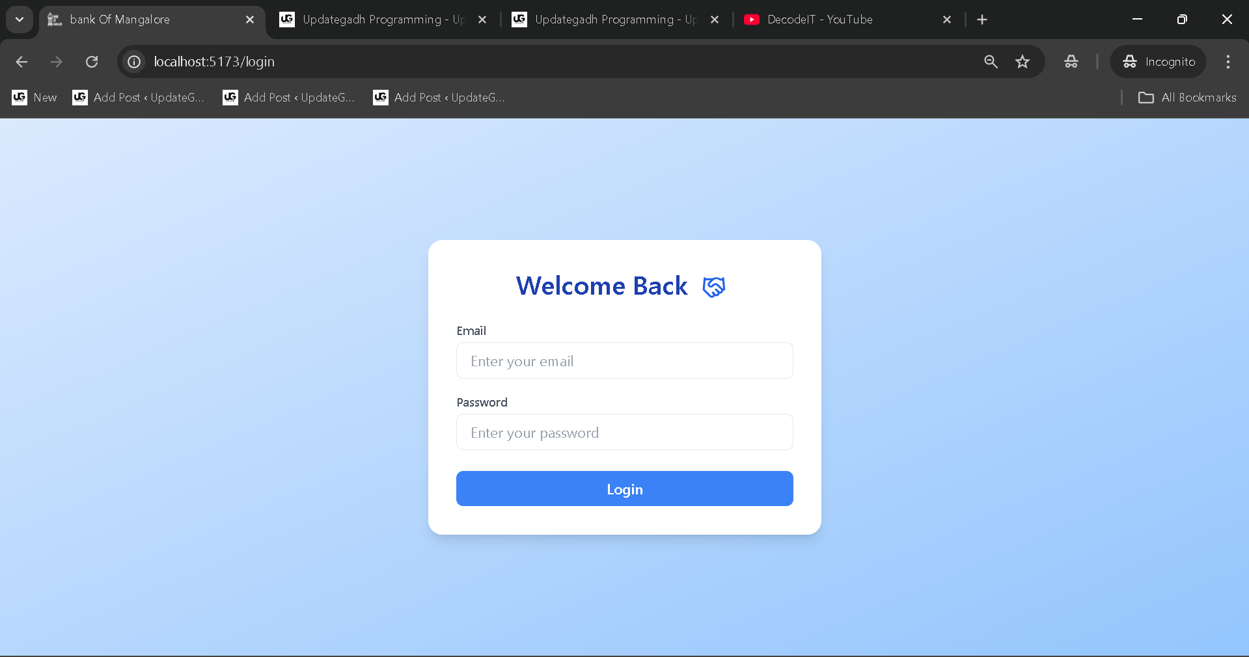1249x657 pixels.
Task: Reload the login page
Action: click(92, 62)
